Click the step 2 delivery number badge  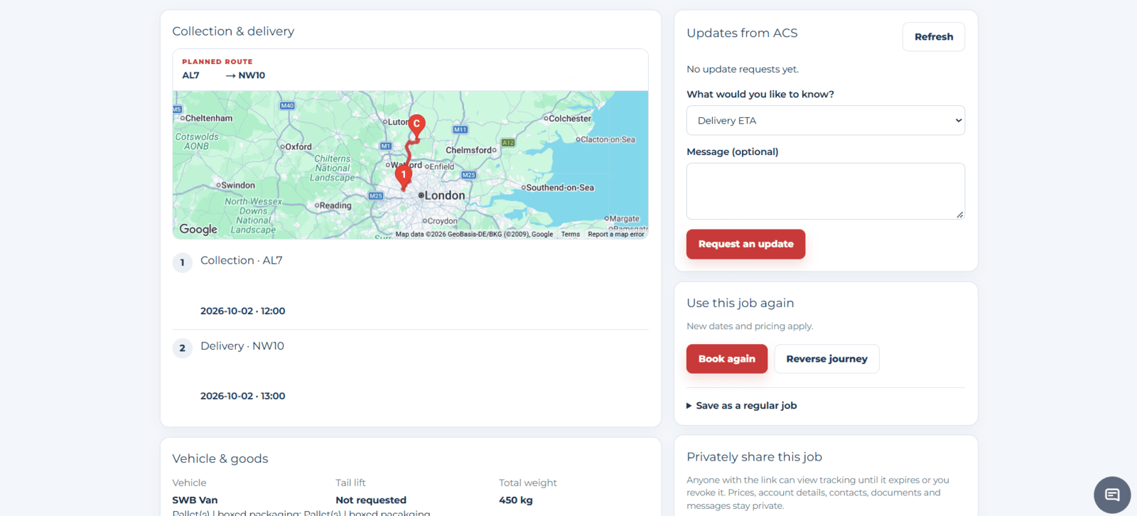tap(183, 348)
